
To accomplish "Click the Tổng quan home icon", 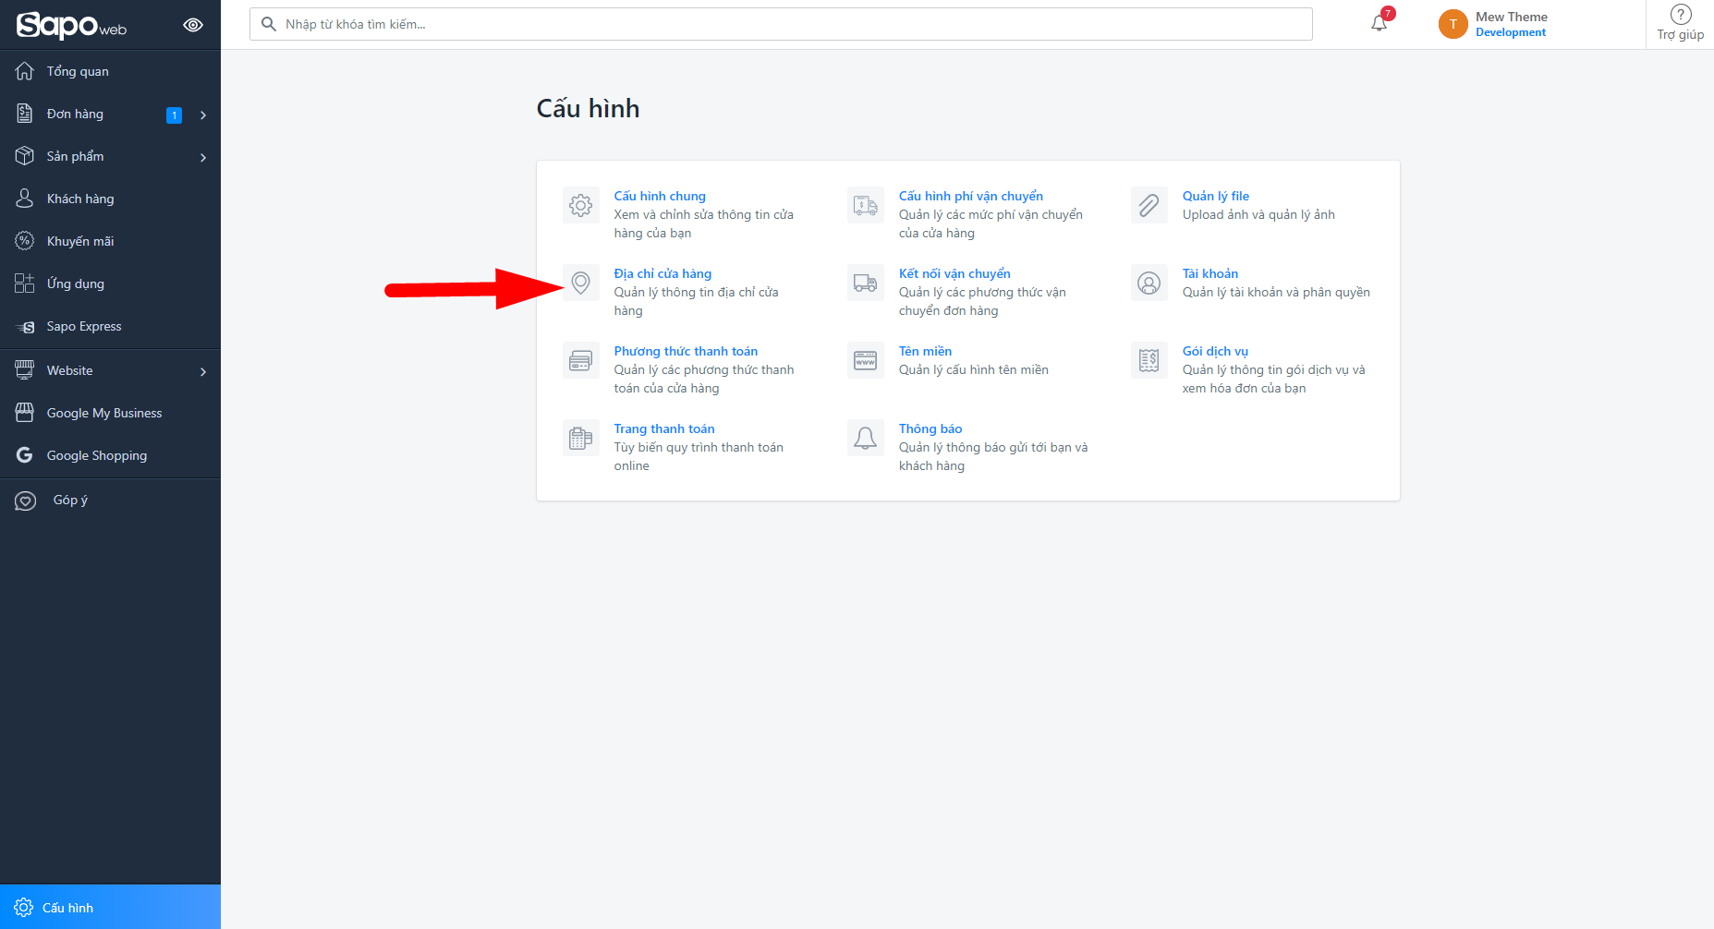I will click(x=25, y=71).
